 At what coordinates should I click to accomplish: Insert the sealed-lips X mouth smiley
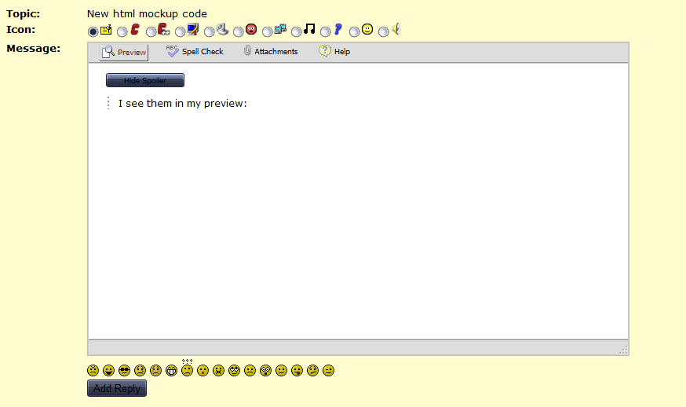tap(218, 370)
